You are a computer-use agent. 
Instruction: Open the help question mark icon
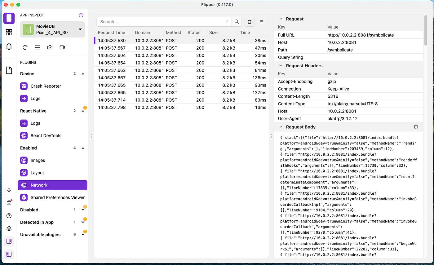(9, 216)
